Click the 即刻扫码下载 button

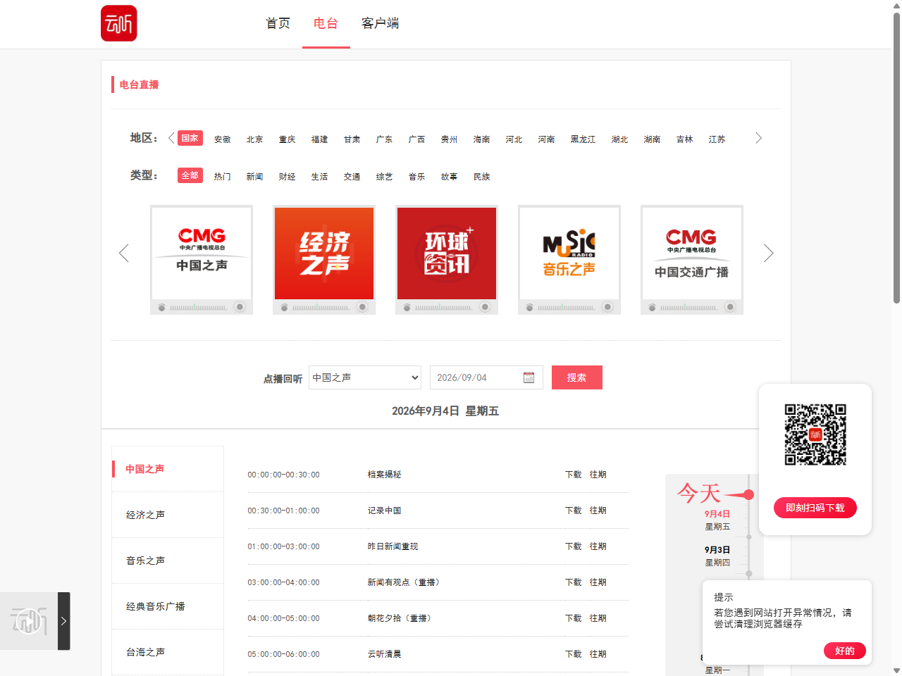click(815, 508)
